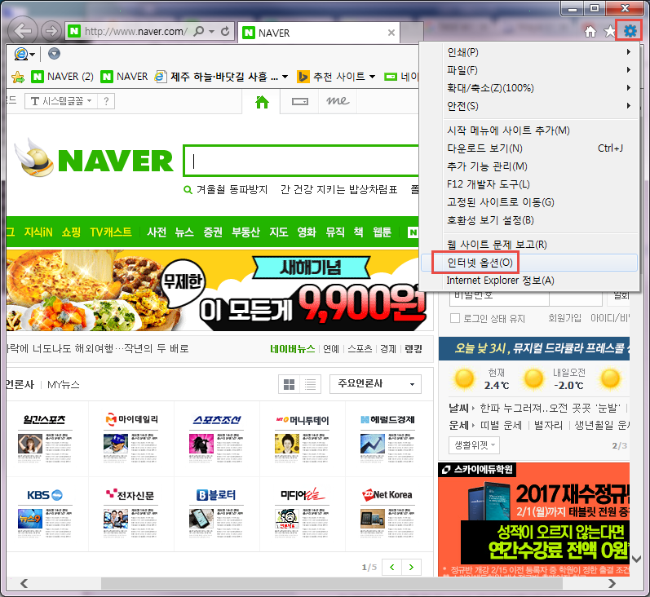Select 인터넷 옵션(O) menu item
The height and width of the screenshot is (597, 650).
pyautogui.click(x=529, y=263)
